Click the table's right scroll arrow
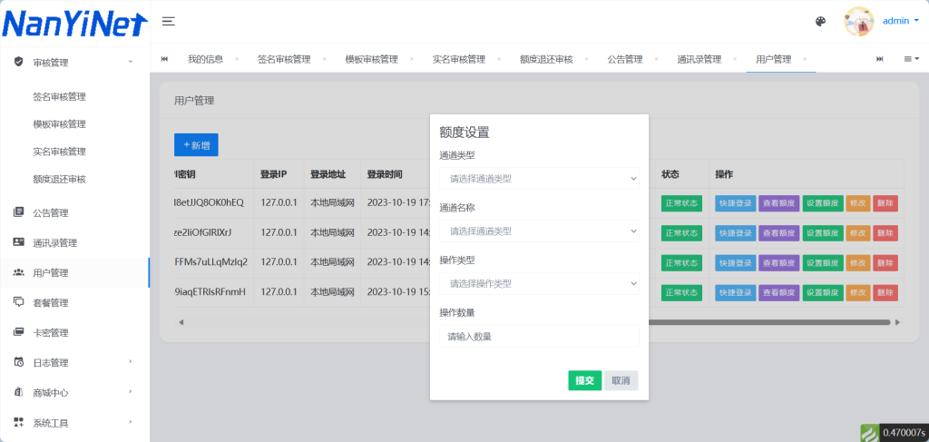This screenshot has width=929, height=442. [x=897, y=322]
